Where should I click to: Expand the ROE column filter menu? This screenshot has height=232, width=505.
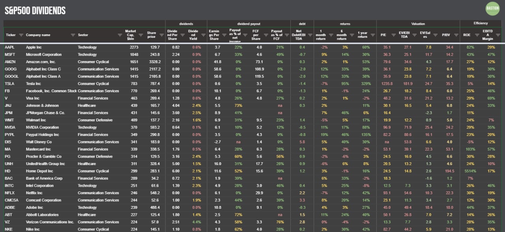coord(477,35)
